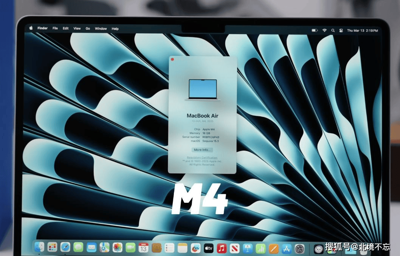The image size is (400, 256).
Task: Open the Regulatory Certification link
Action: [x=202, y=157]
